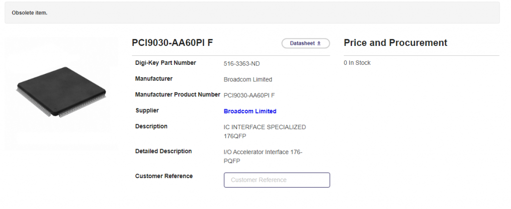The height and width of the screenshot is (209, 511).
Task: Click the Price and Procurement heading
Action: coord(395,43)
